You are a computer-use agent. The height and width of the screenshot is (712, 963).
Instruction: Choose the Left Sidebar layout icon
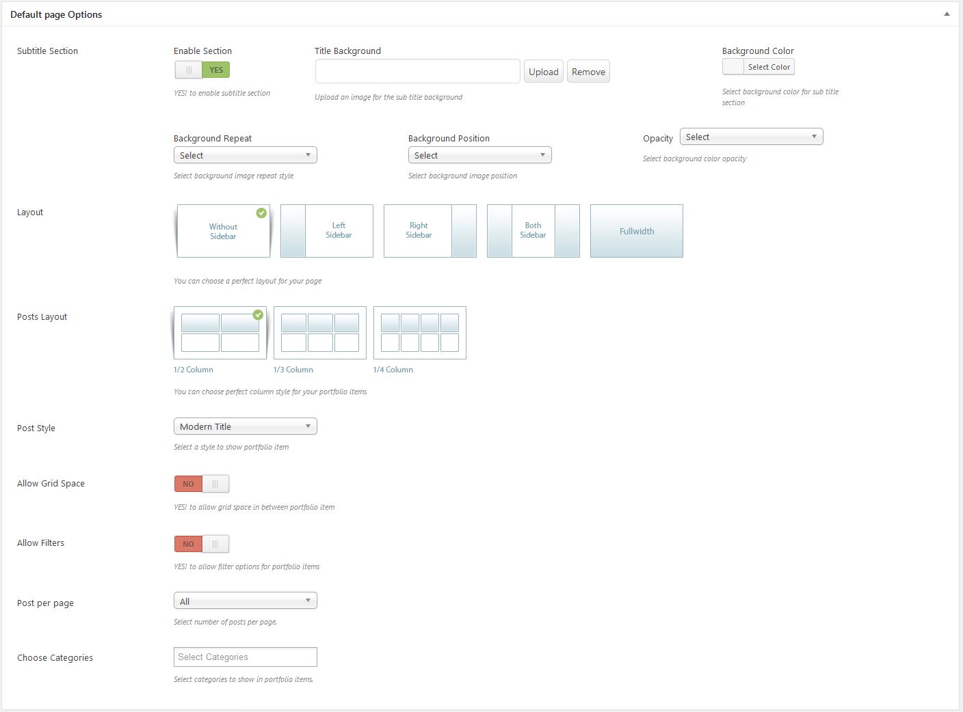327,231
